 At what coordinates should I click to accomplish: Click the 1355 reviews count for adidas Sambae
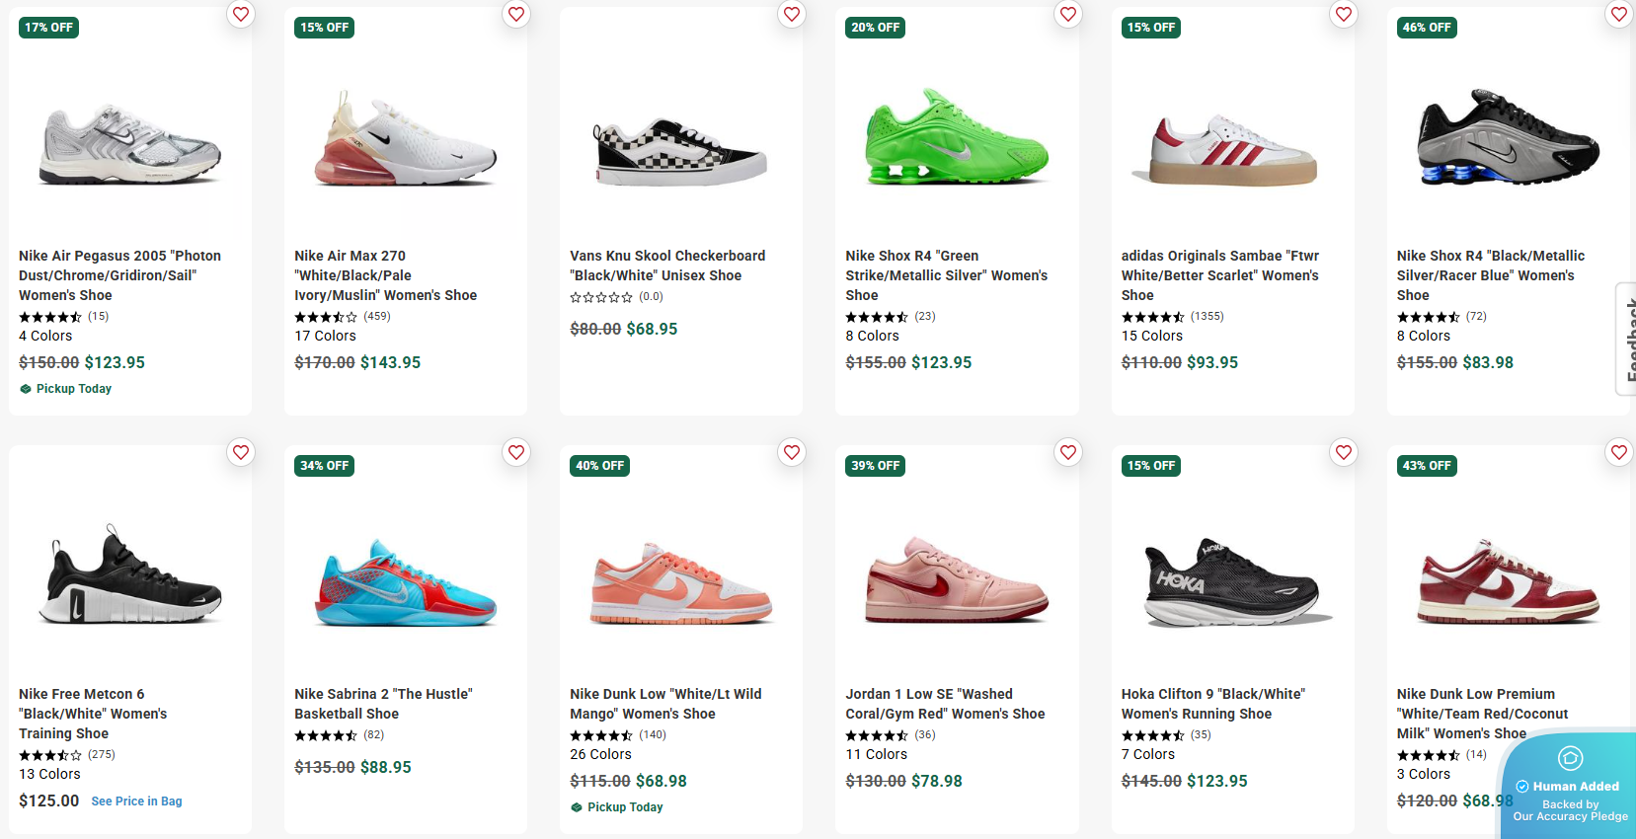coord(1206,316)
